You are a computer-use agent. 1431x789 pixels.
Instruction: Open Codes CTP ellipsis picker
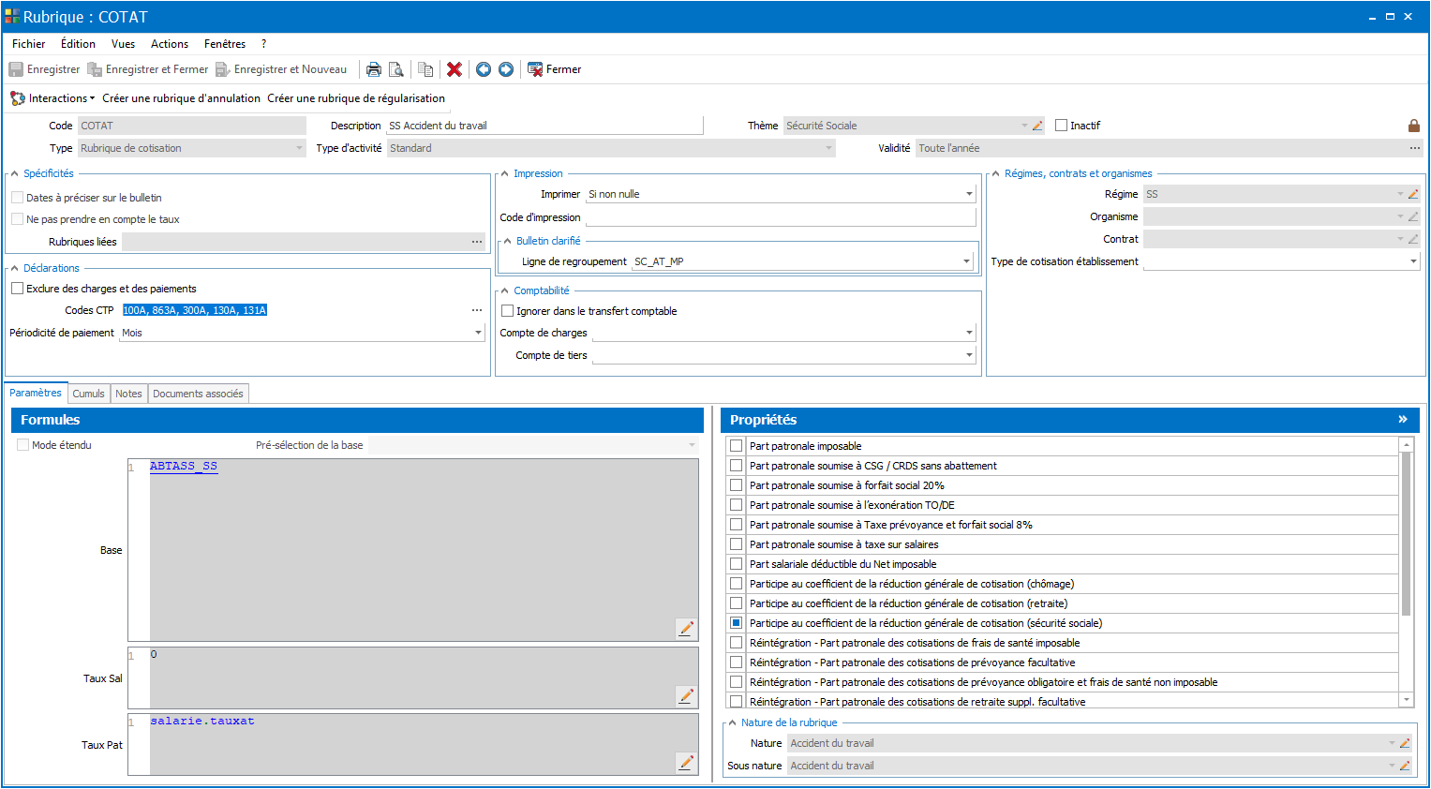477,310
